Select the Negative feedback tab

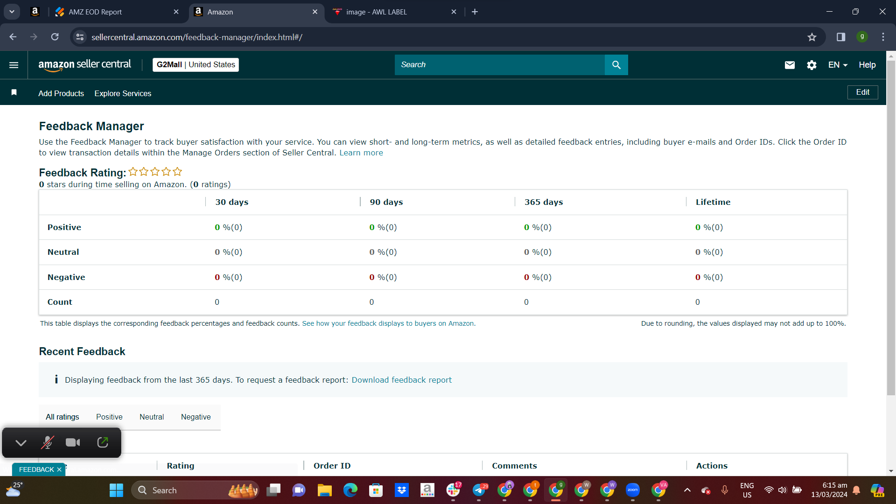[x=196, y=417]
